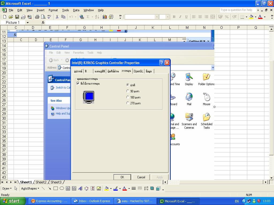Click the column P header
The height and width of the screenshot is (205, 274).
click(238, 27)
